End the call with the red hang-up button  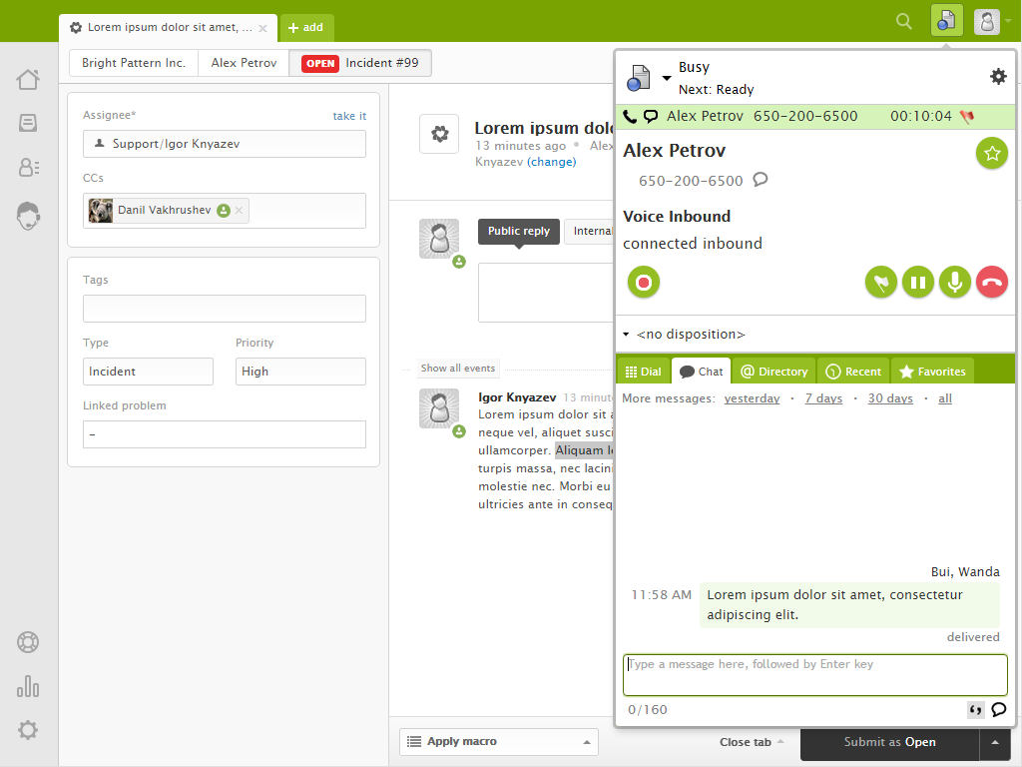[991, 283]
